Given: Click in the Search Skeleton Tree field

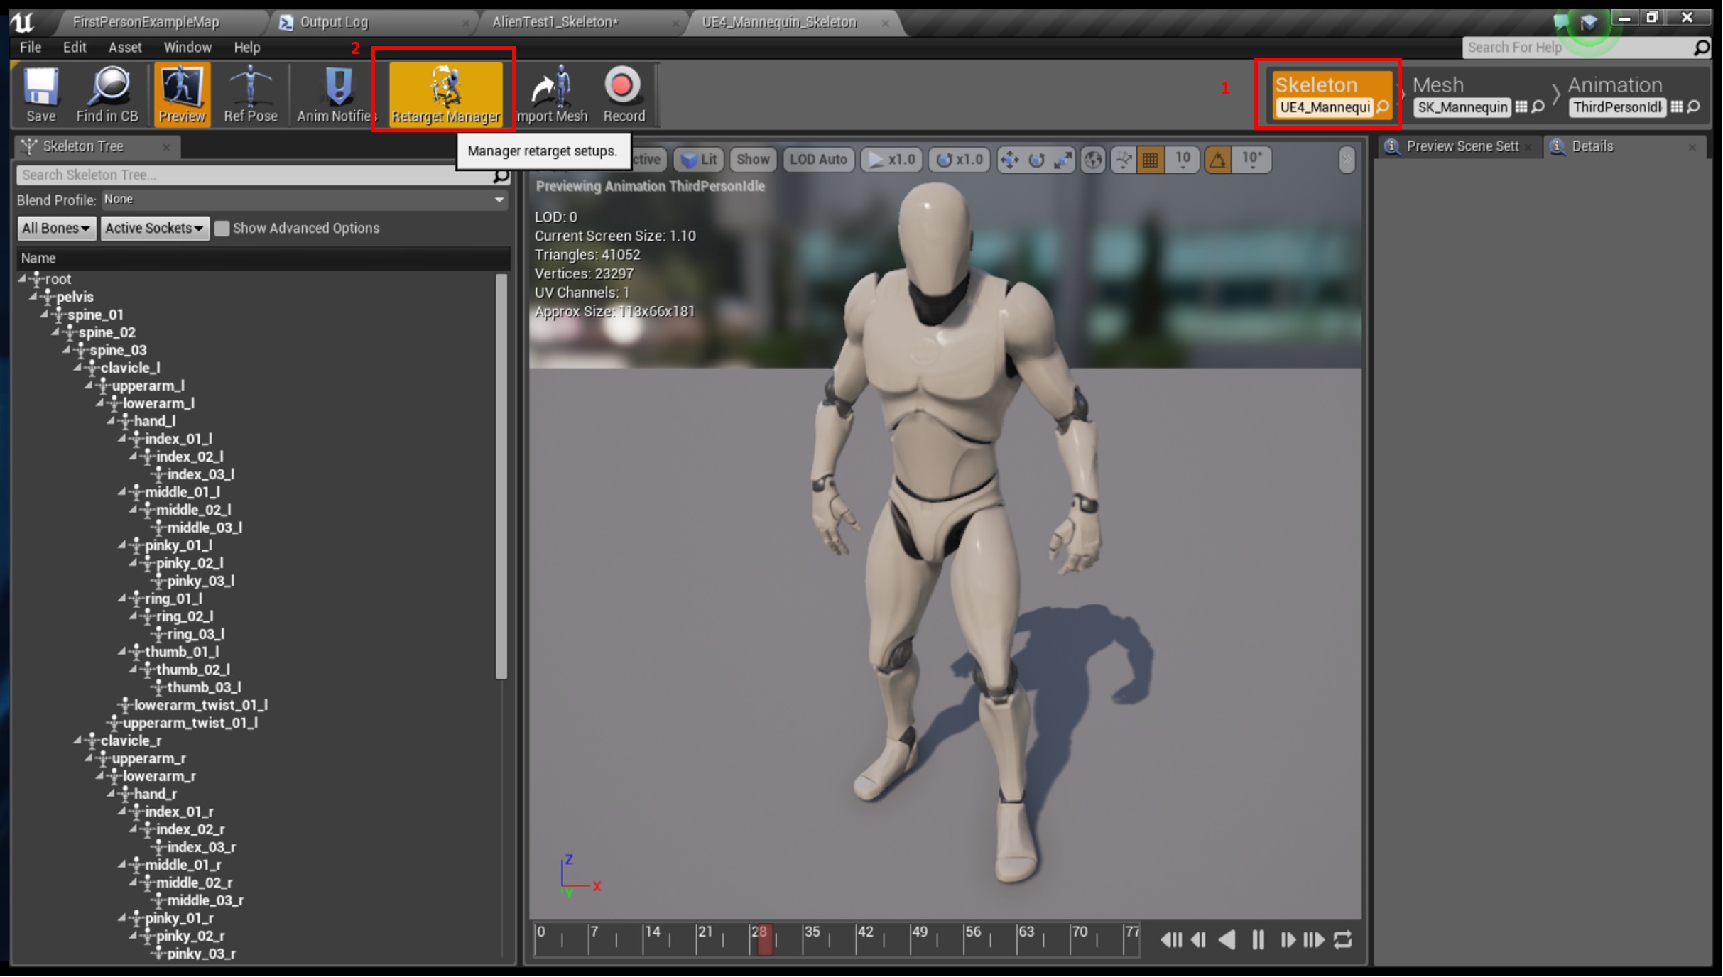Looking at the screenshot, I should [254, 175].
